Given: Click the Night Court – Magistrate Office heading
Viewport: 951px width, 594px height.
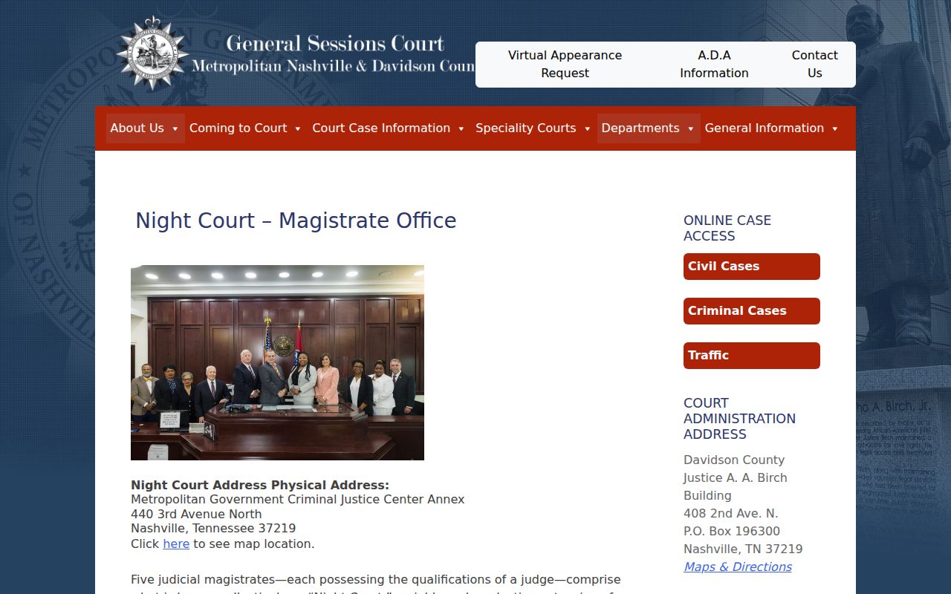Looking at the screenshot, I should tap(296, 221).
